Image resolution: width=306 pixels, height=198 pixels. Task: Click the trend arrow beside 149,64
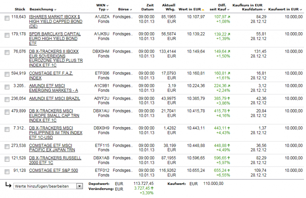229,51
